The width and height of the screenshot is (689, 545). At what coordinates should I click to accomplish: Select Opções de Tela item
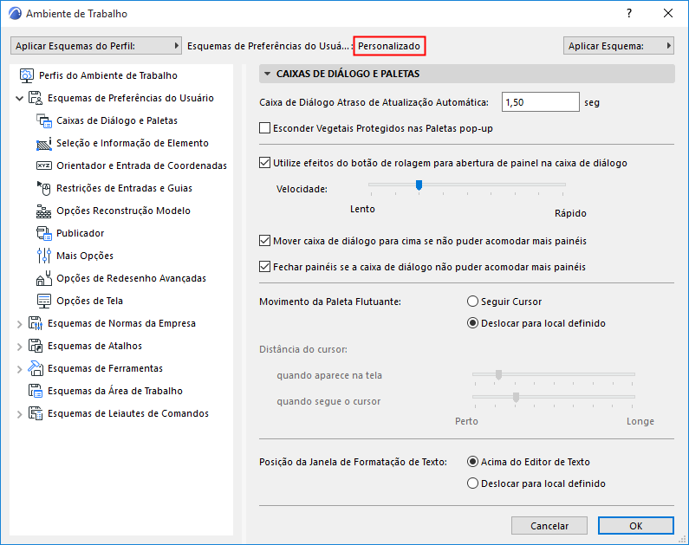pos(89,301)
